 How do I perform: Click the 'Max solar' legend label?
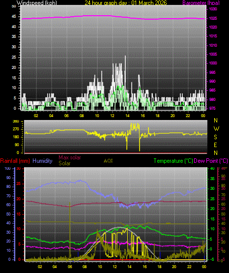tap(70, 157)
